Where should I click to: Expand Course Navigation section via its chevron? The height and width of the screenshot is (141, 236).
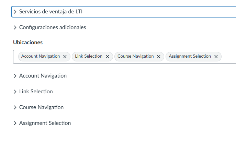pyautogui.click(x=15, y=107)
